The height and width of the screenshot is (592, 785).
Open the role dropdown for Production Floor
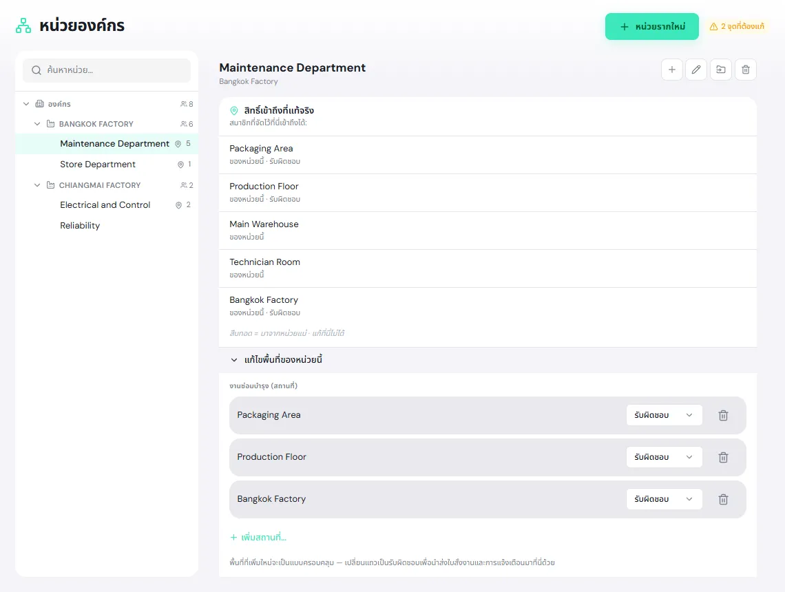[664, 457]
